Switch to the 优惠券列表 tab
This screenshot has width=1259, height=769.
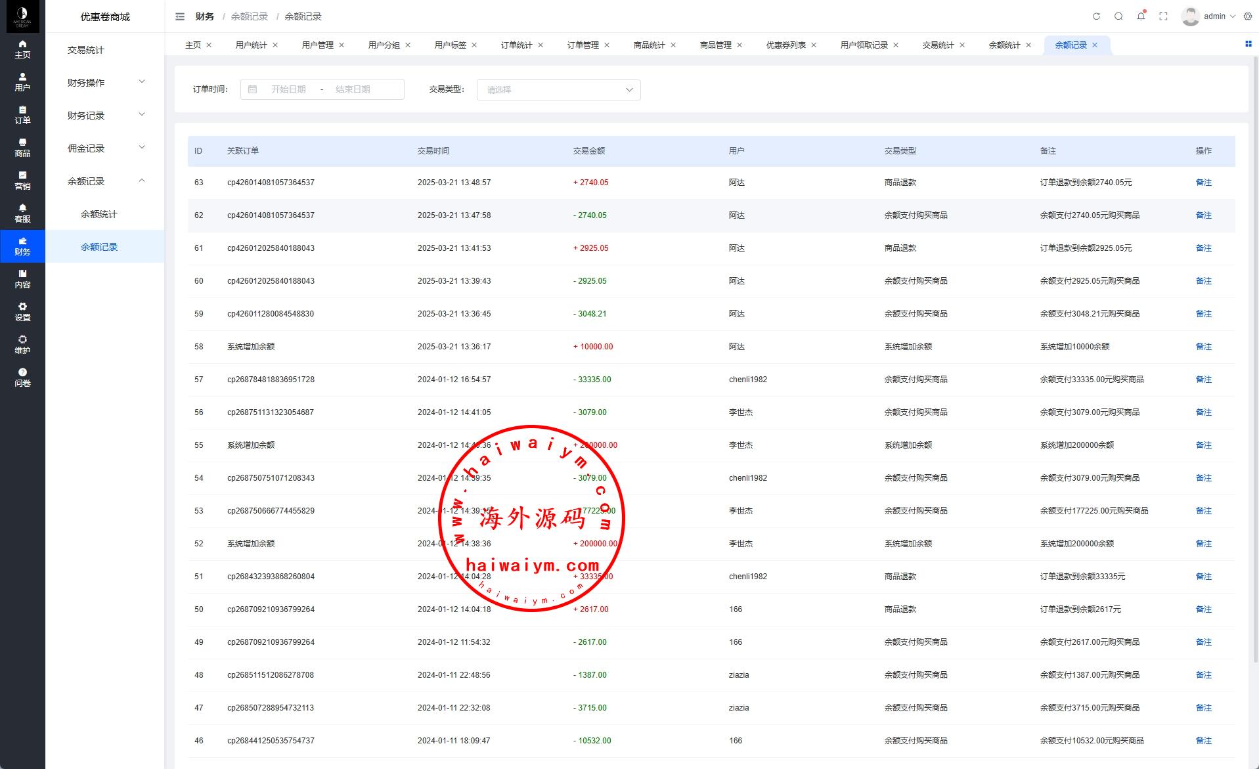coord(785,45)
